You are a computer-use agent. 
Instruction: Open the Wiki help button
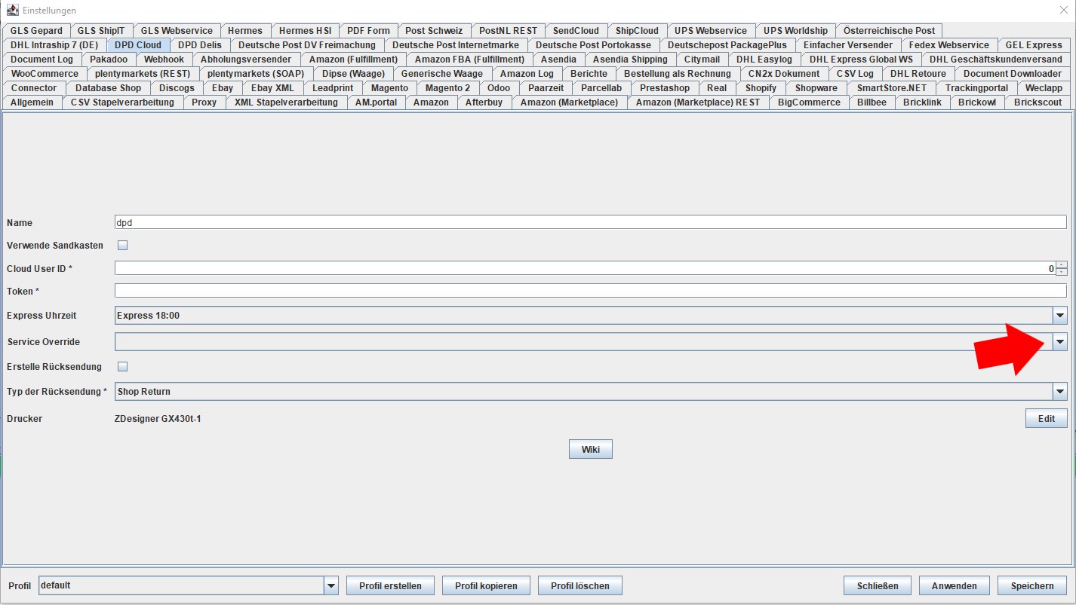(590, 450)
